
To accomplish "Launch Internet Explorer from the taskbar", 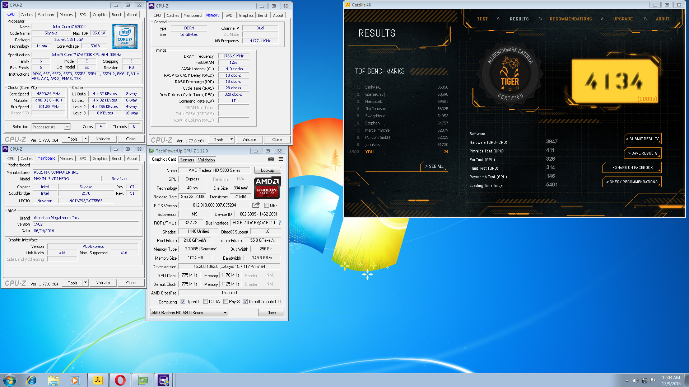I will [x=32, y=380].
